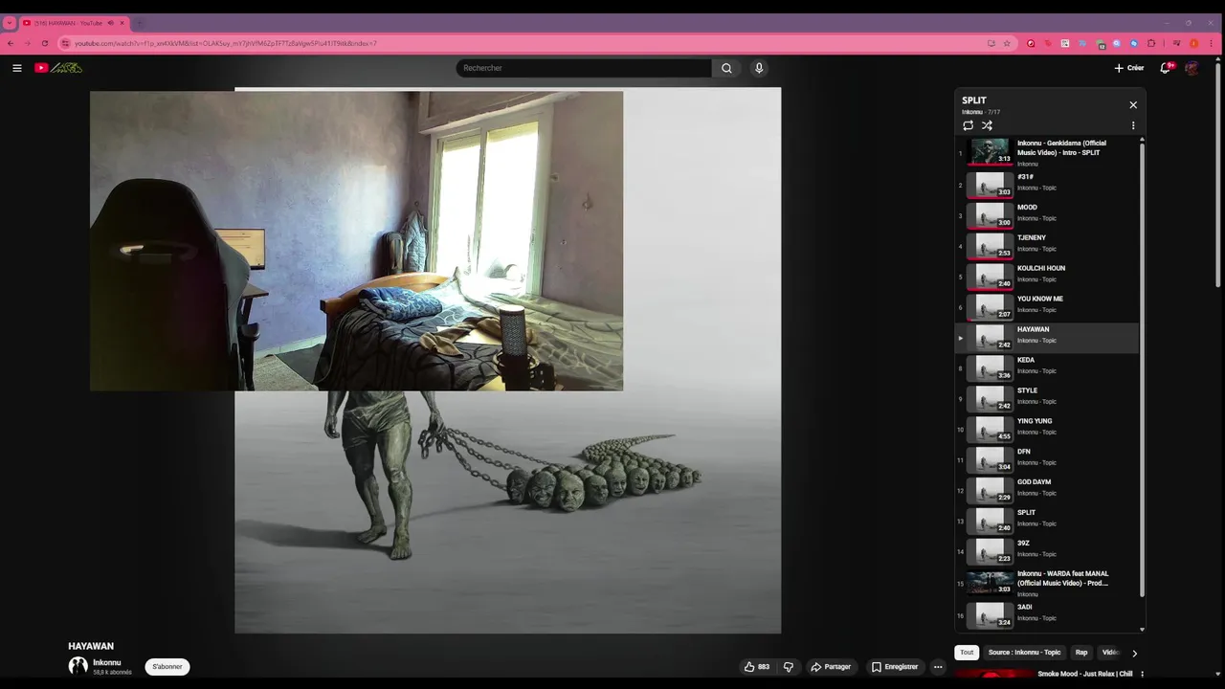The image size is (1225, 689).
Task: Open the Smoke Mood - Just Relax video
Action: [1084, 674]
